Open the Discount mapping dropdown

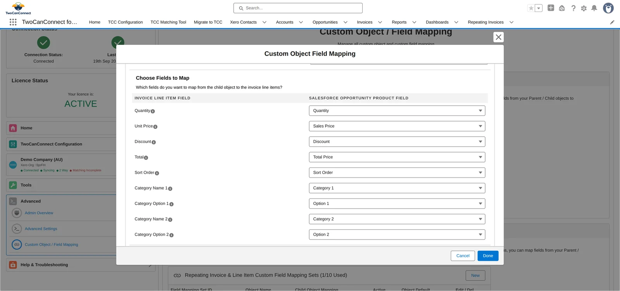coord(397,142)
